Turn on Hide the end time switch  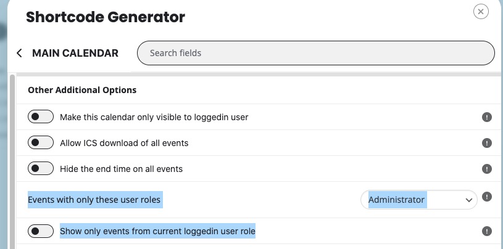[x=40, y=168]
